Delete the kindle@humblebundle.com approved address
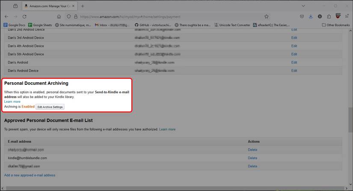 [252, 158]
